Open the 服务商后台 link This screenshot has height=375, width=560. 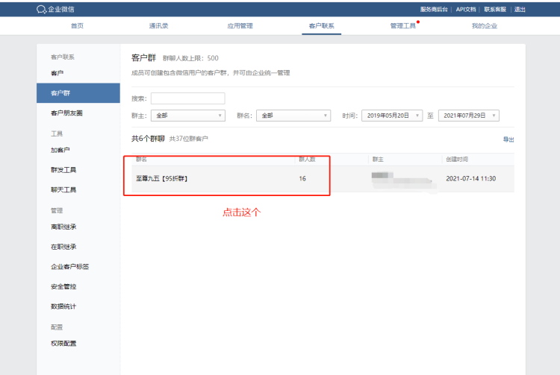tap(434, 9)
